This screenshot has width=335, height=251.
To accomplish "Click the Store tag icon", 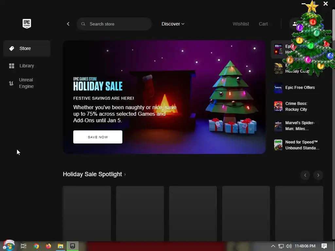I will [x=11, y=48].
